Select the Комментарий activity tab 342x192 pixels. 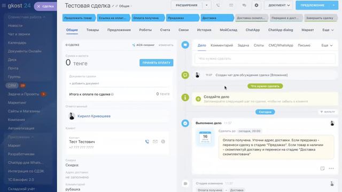(x=222, y=45)
